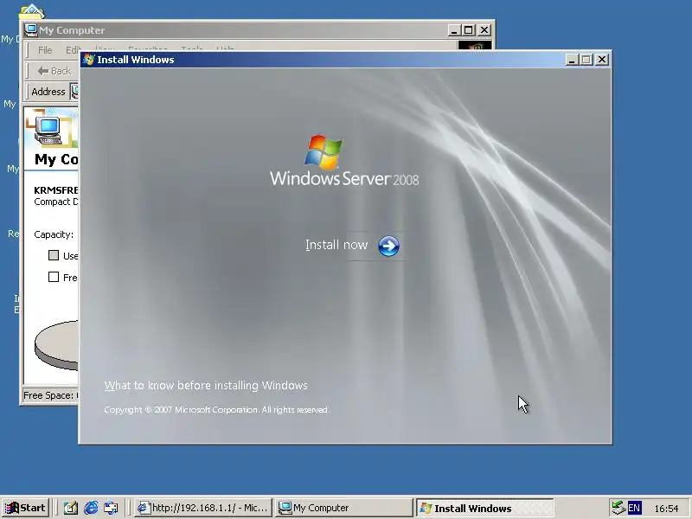Screen dimensions: 692x519
Task: Click the Free space legend swatch
Action: coord(54,277)
